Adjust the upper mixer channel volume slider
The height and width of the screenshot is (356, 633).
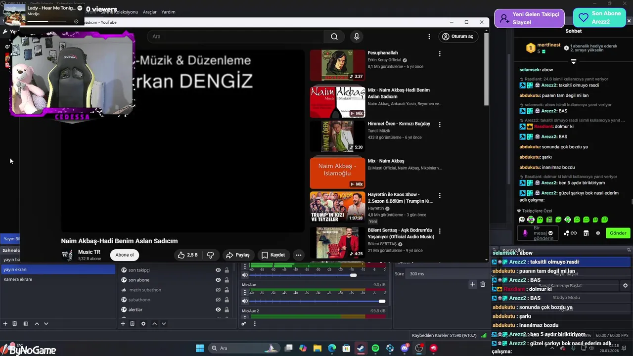pos(317,275)
